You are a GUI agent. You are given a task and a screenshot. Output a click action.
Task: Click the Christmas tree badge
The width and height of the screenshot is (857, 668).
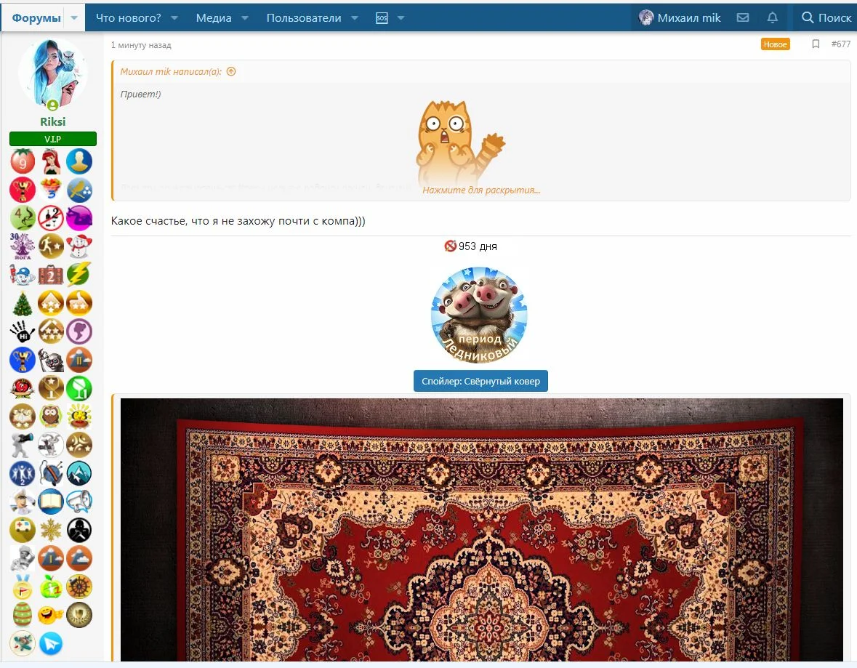[23, 303]
